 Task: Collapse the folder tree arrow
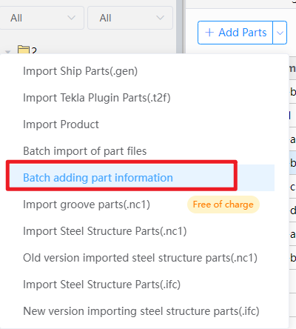point(7,52)
